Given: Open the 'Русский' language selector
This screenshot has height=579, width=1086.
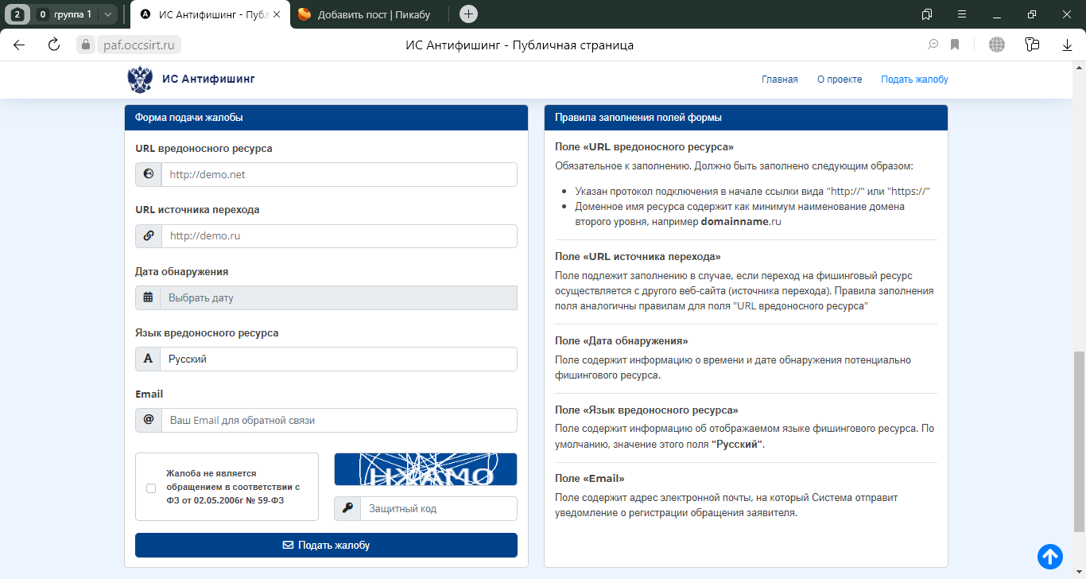Looking at the screenshot, I should point(339,359).
